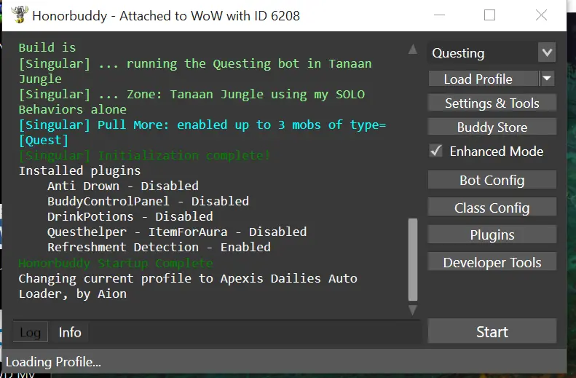Open Developer Tools
Screen dimensions: 576x378
pos(492,262)
